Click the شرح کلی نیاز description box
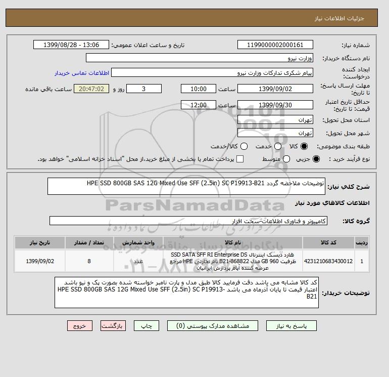389x377 pixels. click(x=186, y=186)
